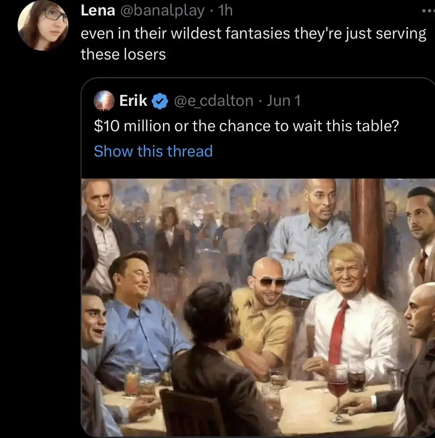
Task: Select the Show this thread link
Action: [x=153, y=151]
